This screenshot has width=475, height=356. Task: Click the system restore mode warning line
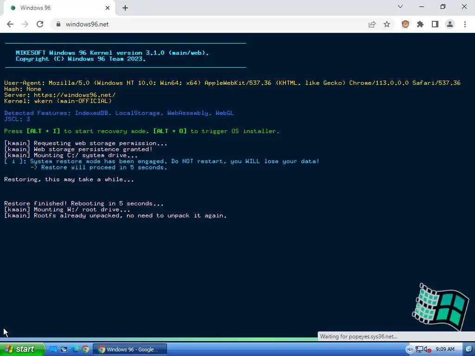click(x=162, y=161)
